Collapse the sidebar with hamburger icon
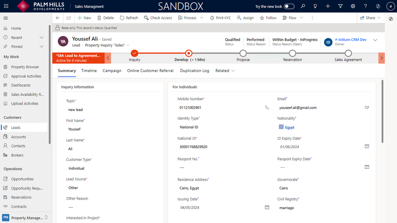The width and height of the screenshot is (397, 223). [6, 18]
